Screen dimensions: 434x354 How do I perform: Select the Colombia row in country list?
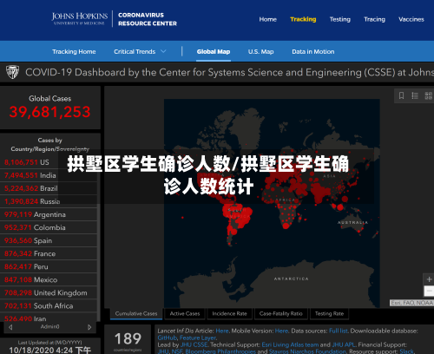coord(49,227)
